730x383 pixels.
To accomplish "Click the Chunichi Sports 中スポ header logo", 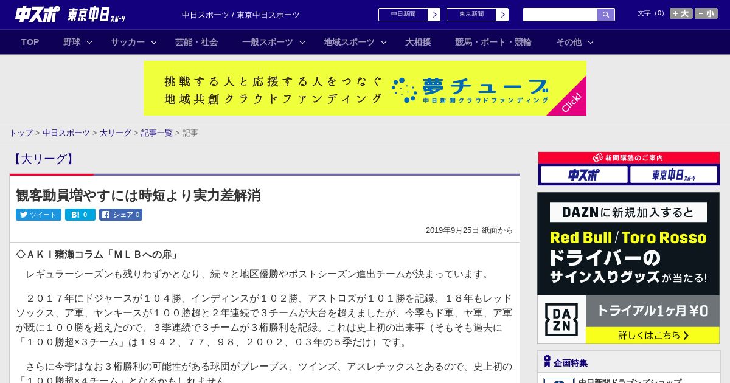I will (x=38, y=14).
